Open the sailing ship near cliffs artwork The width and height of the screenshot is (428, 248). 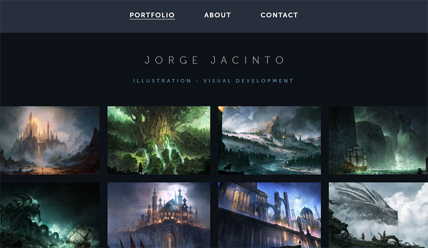pos(378,140)
